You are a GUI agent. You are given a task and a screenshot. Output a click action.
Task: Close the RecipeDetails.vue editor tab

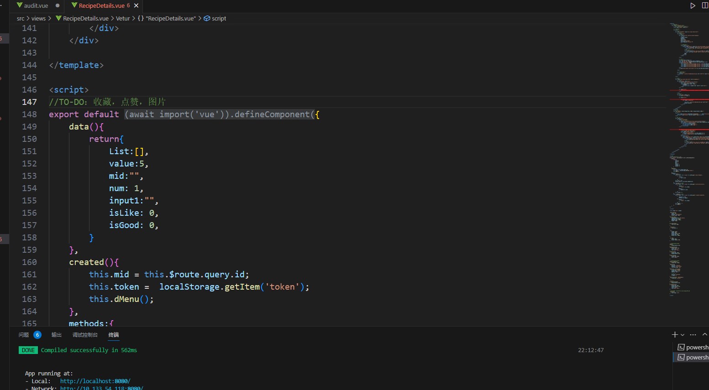(136, 5)
